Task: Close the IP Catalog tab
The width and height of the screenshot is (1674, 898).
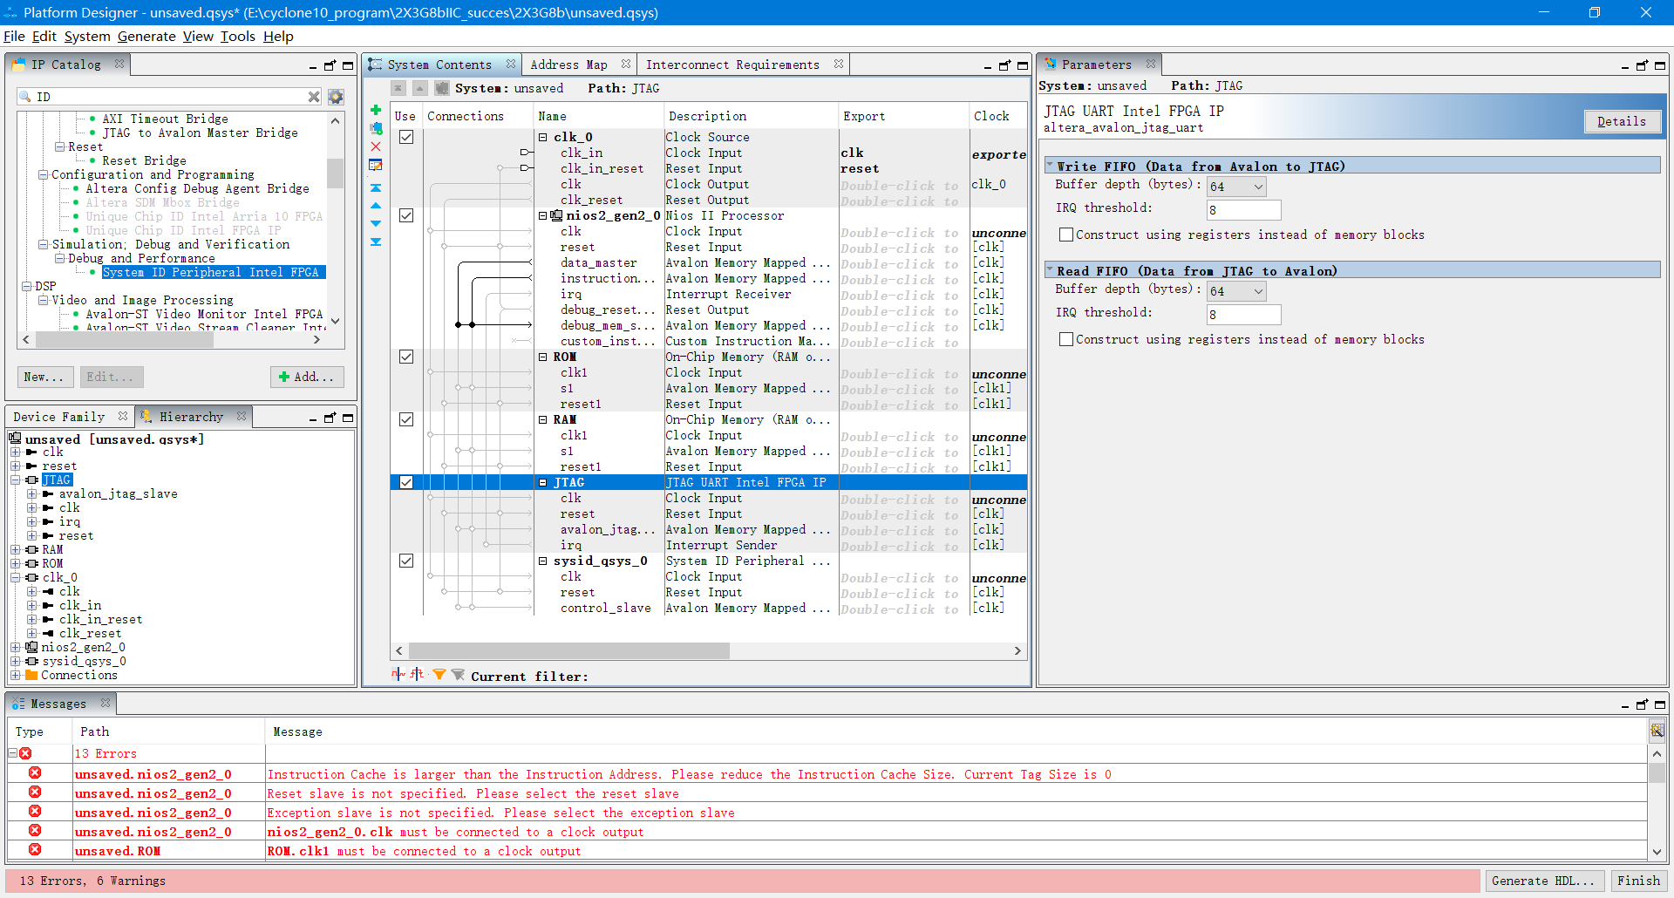Action: pyautogui.click(x=119, y=64)
